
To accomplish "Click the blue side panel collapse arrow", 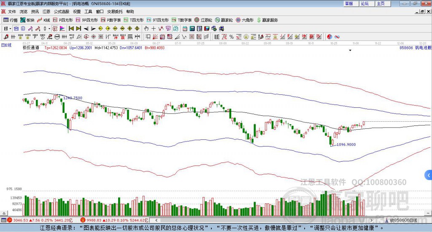I will coord(429,175).
